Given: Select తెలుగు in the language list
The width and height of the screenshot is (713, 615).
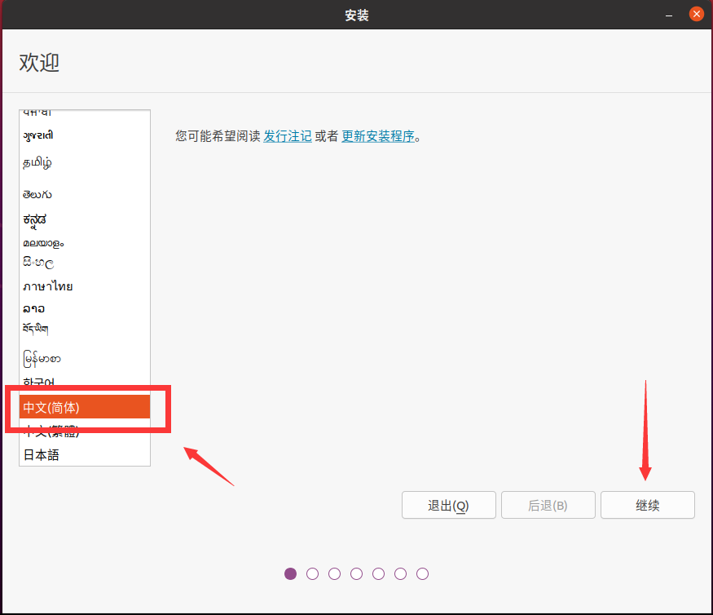Looking at the screenshot, I should pyautogui.click(x=85, y=194).
